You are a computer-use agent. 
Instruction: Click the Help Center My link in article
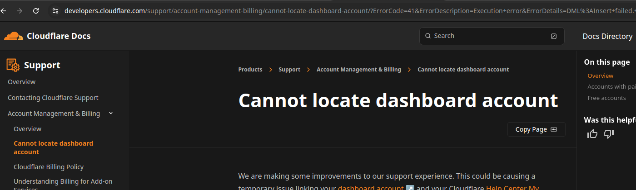click(512, 188)
